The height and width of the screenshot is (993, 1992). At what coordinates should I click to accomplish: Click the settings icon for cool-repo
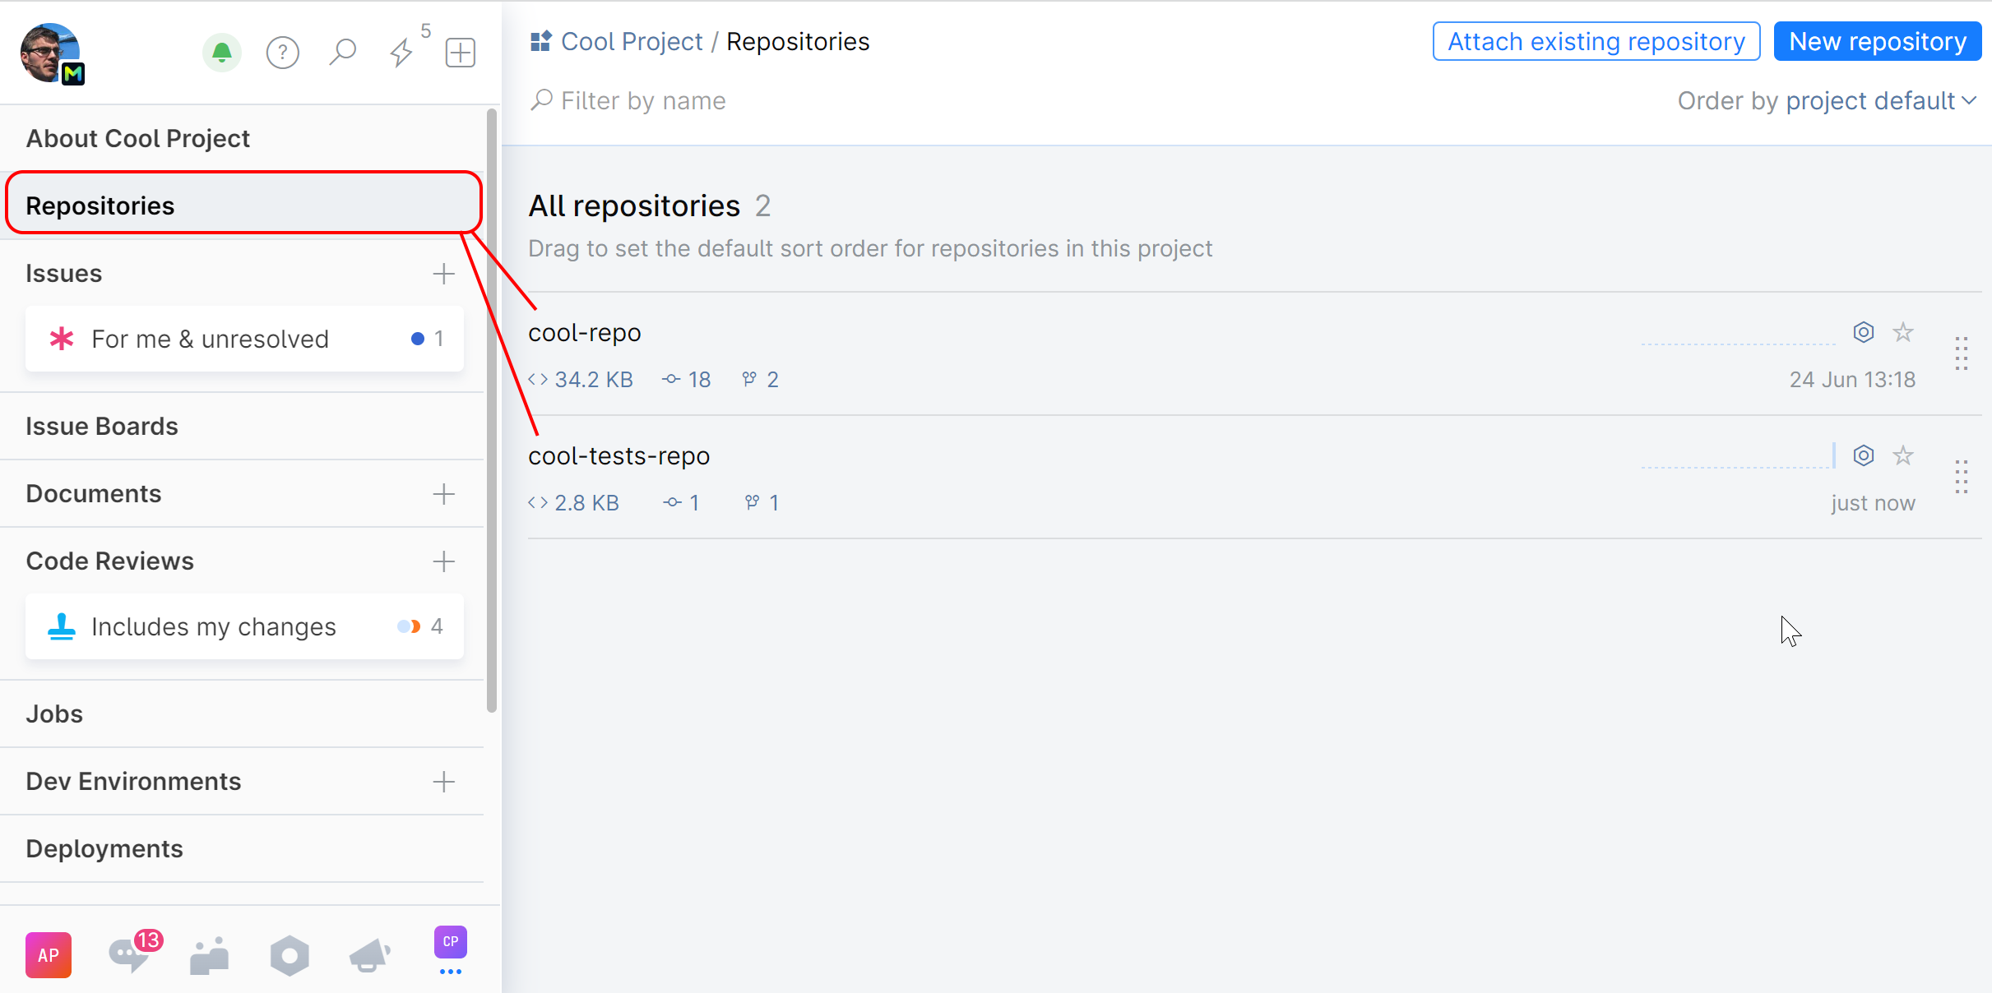tap(1864, 332)
